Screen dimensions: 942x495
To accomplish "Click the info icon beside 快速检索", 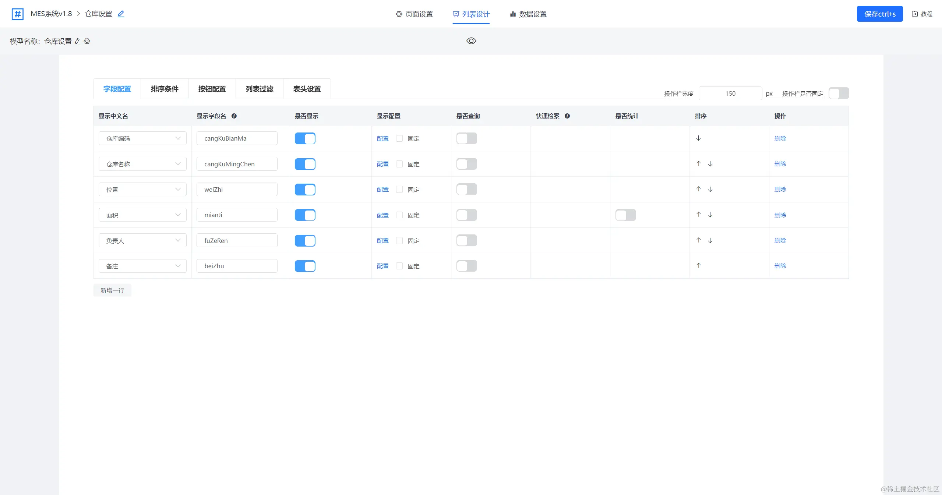I will (x=567, y=116).
